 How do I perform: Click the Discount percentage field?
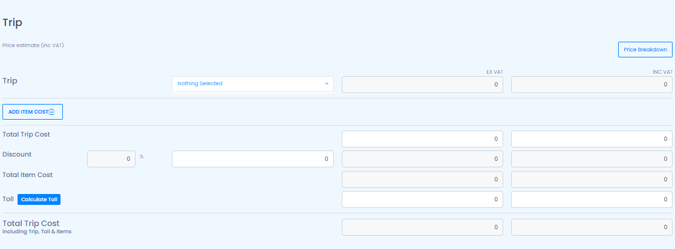coord(111,159)
